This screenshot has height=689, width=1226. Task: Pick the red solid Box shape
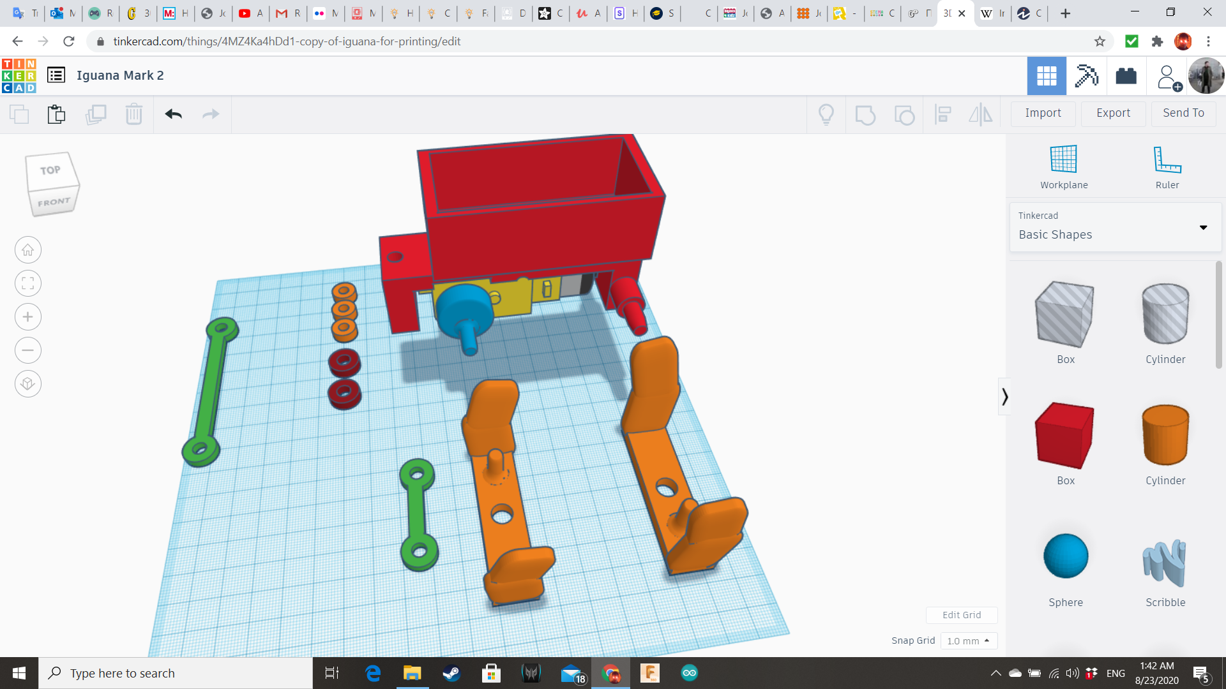1065,436
